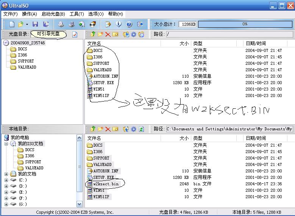This screenshot has width=295, height=216.
Task: Click the Extract icon in disc pane toolbar
Action: pyautogui.click(x=126, y=34)
